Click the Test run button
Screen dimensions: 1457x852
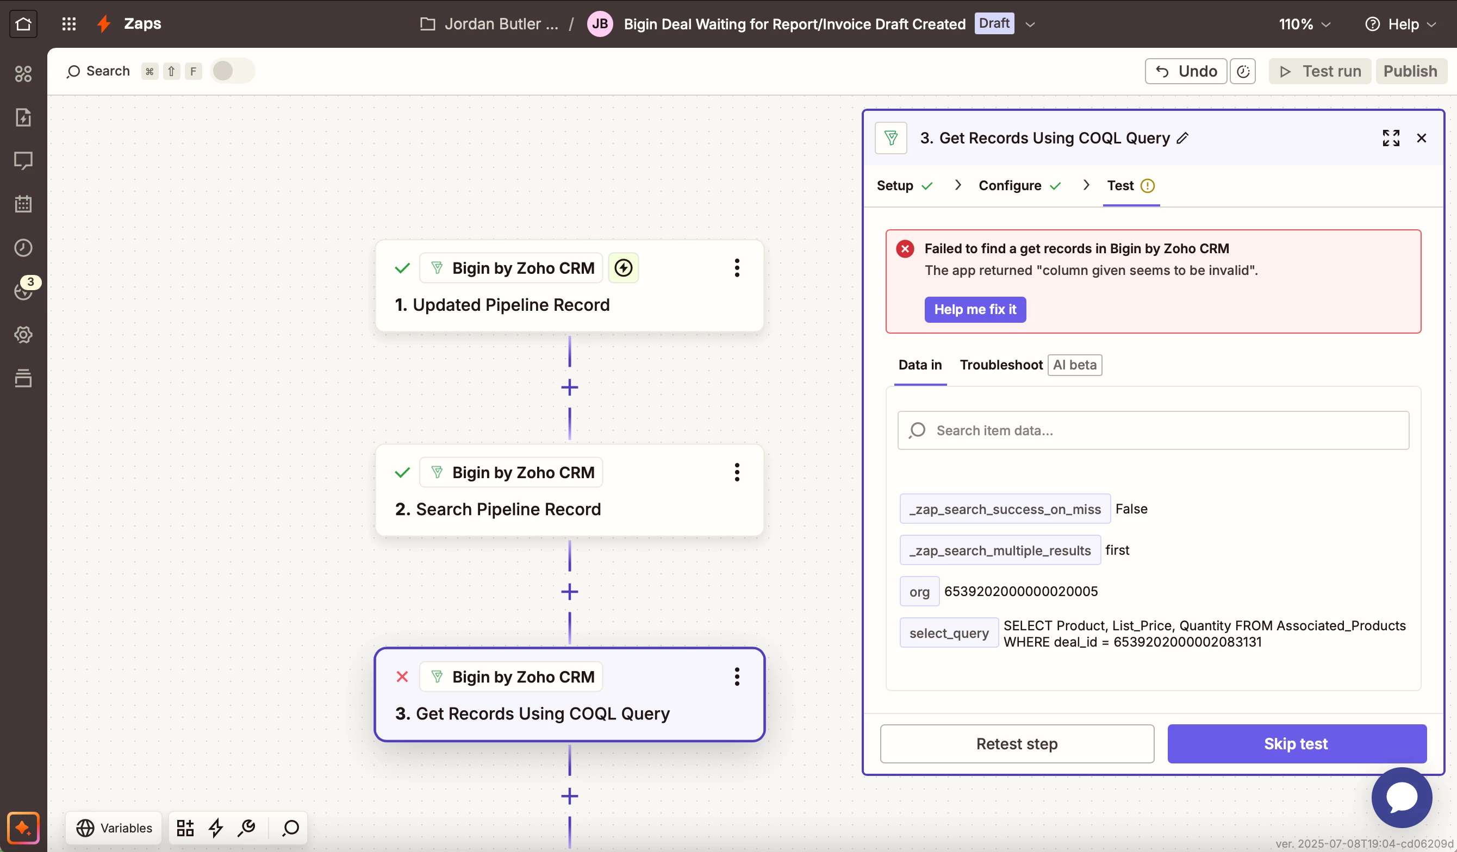[x=1319, y=71]
